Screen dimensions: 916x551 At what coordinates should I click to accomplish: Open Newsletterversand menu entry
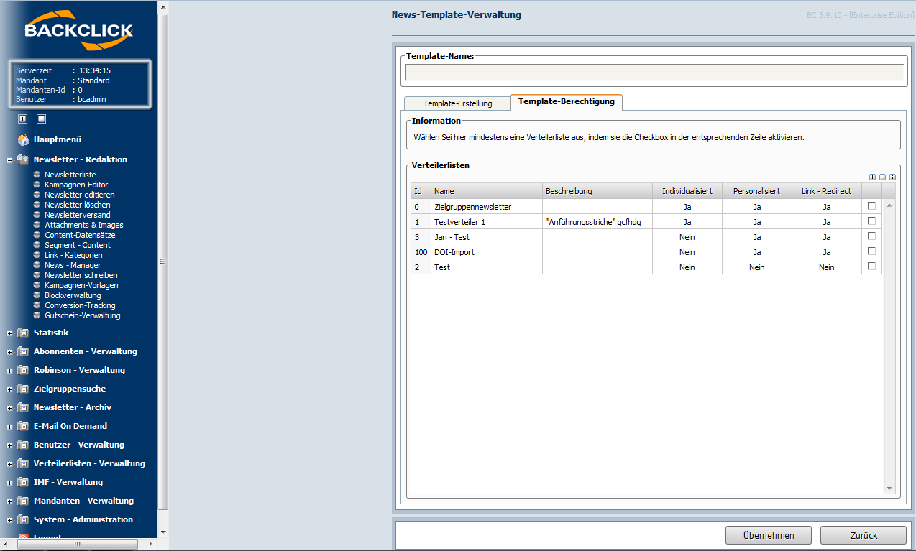tap(77, 215)
